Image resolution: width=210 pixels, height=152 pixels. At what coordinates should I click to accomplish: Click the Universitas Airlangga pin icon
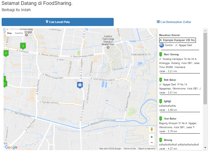point(26,35)
